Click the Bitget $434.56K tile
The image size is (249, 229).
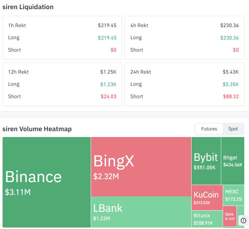[x=233, y=161]
